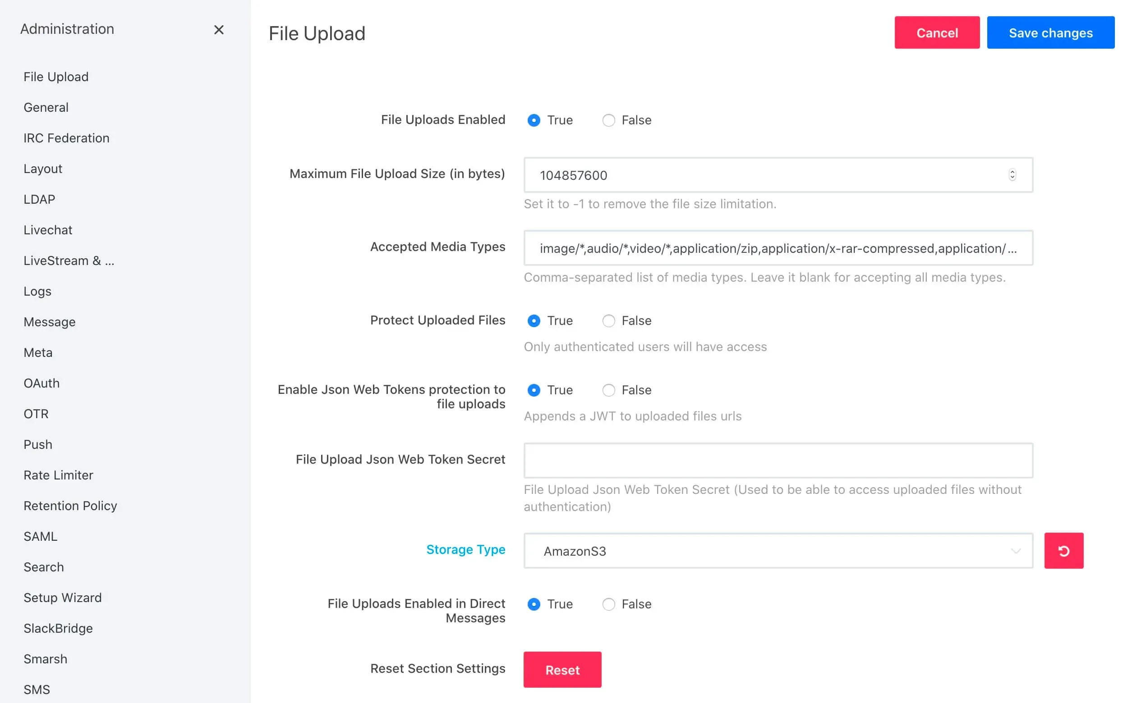
Task: Set File Uploads Enabled to True
Action: pos(534,120)
